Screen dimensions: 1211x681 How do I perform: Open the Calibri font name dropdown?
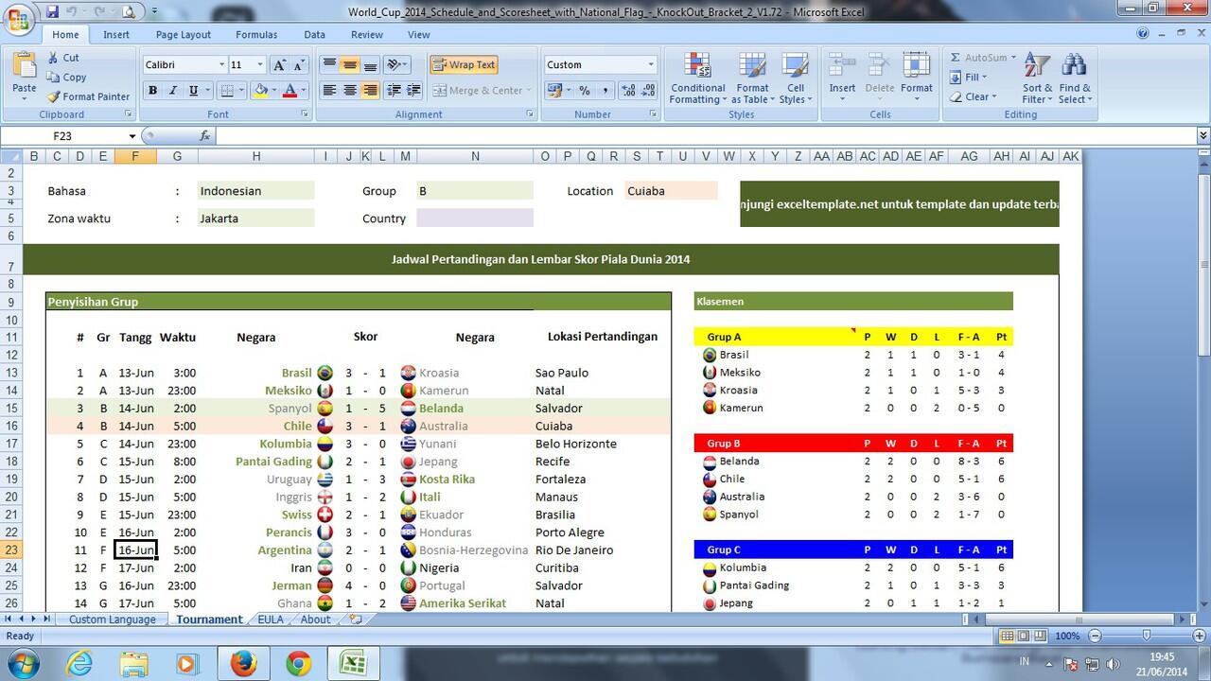221,65
